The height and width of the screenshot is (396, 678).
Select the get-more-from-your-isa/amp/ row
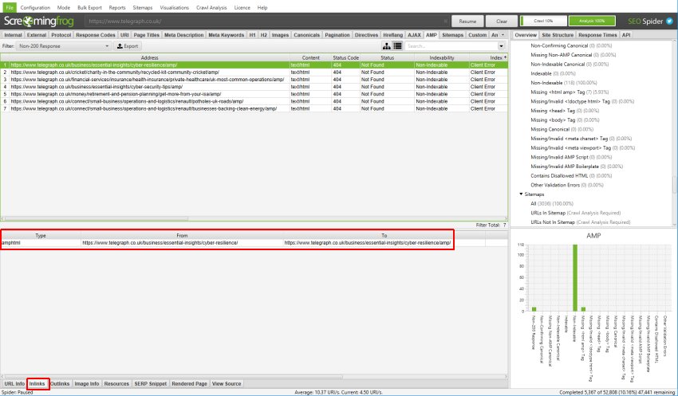coord(254,94)
